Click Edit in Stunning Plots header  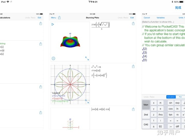(132, 18)
